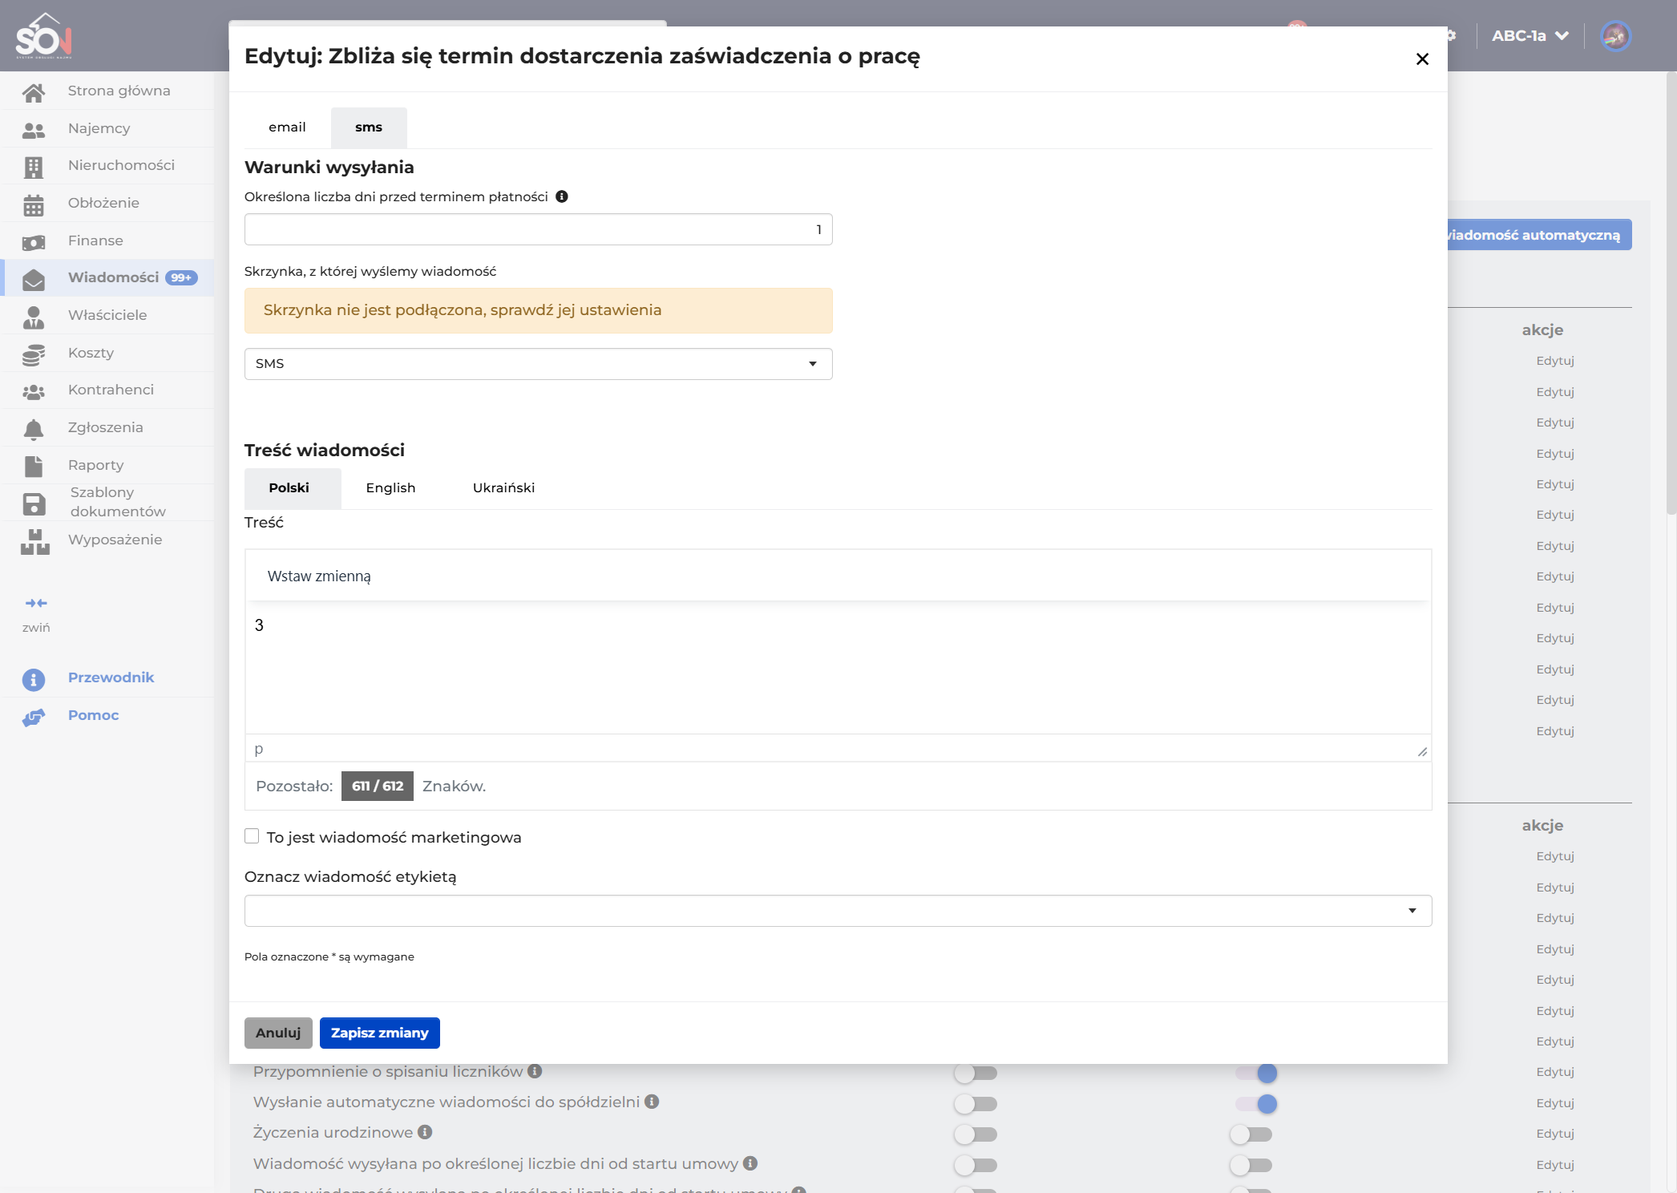Toggle first switch for Wysłanie automatyczne wiadomości do spółdzielni
Image resolution: width=1677 pixels, height=1193 pixels.
click(976, 1104)
